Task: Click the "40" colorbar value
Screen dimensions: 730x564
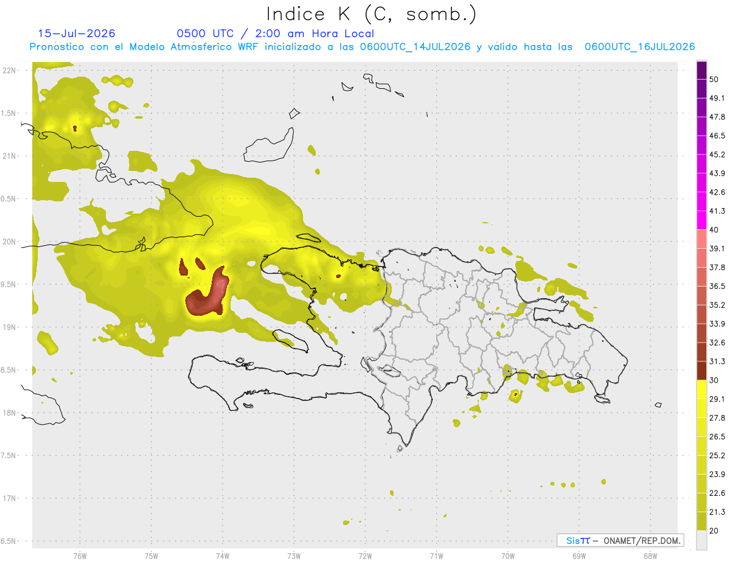Action: (x=714, y=230)
